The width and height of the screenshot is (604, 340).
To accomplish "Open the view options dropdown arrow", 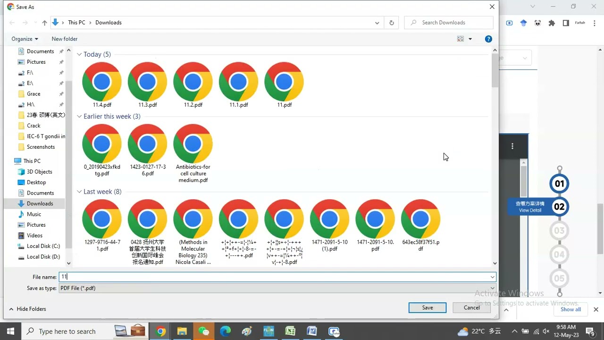I will pos(470,39).
